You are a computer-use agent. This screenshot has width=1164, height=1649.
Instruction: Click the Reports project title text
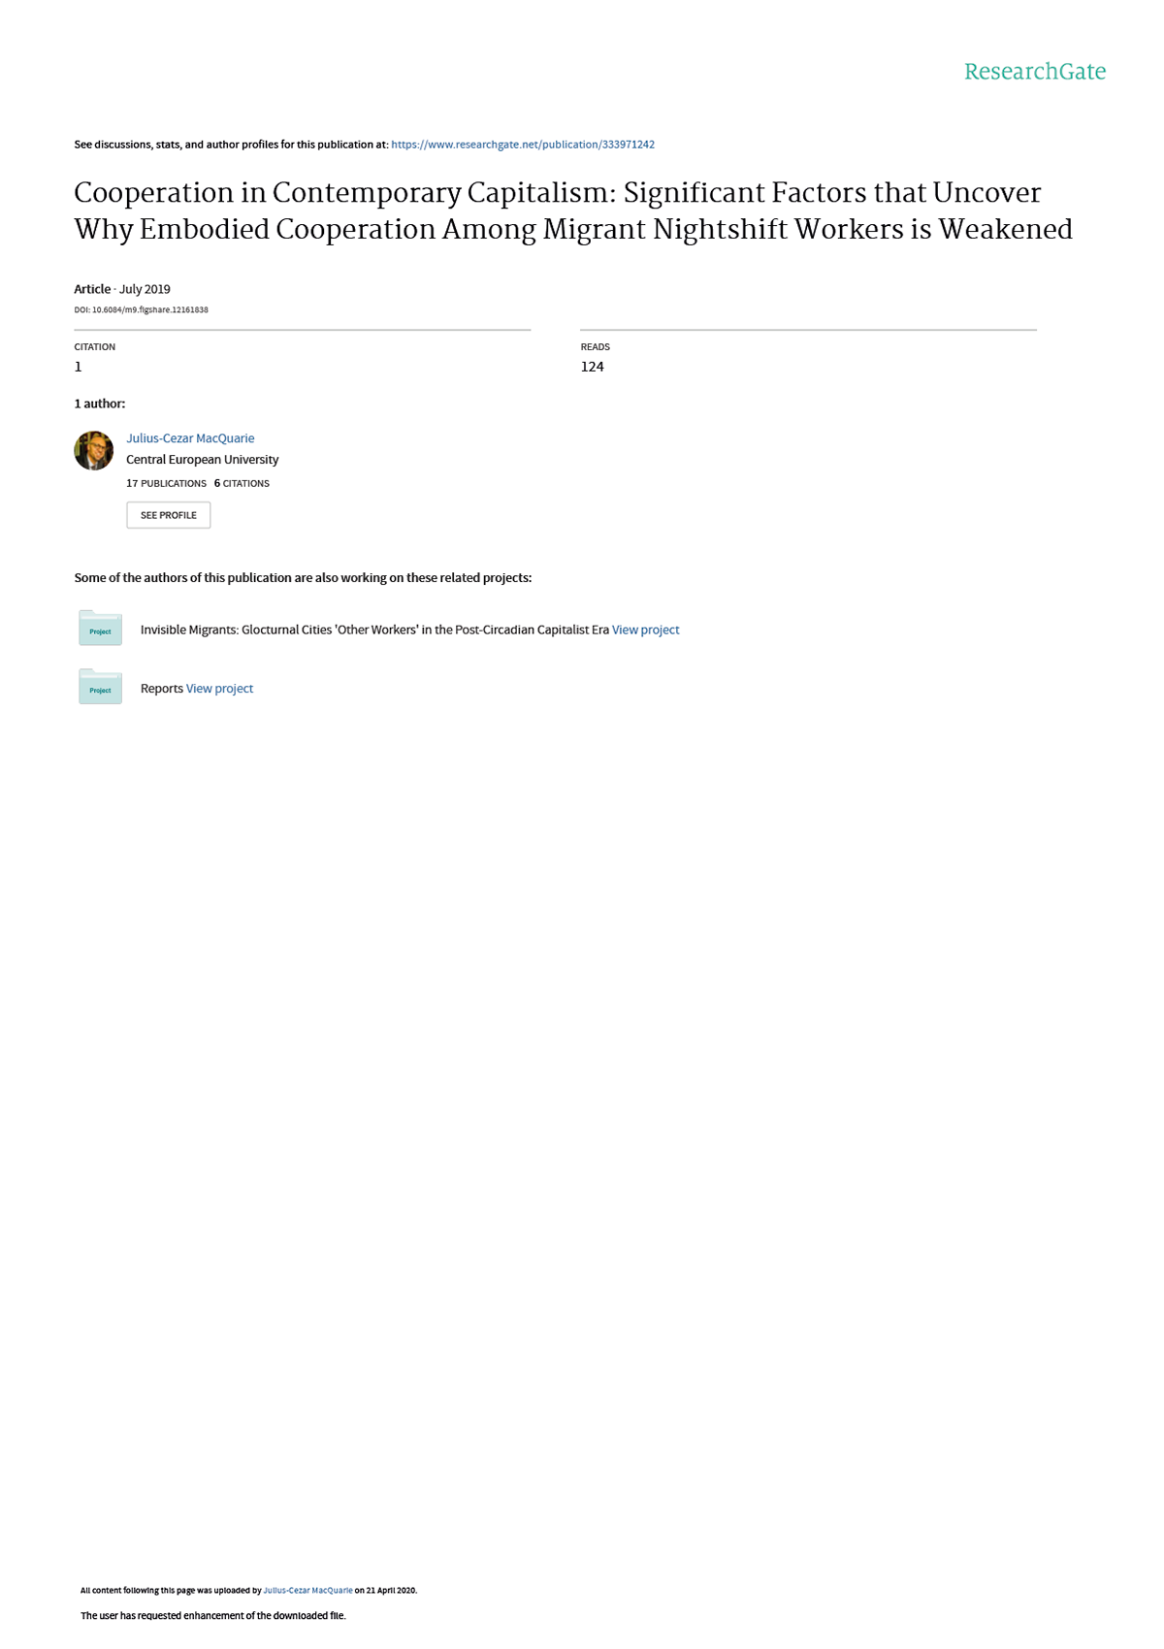coord(162,689)
